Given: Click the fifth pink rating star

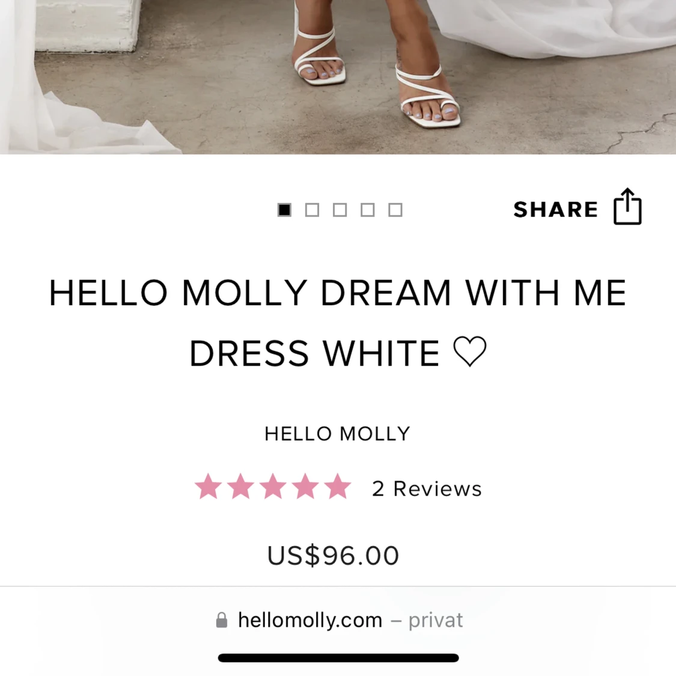Looking at the screenshot, I should pos(338,487).
